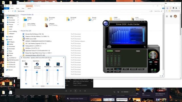182x102 pixels.
Task: Select OneDrive in navigation pane
Action: (11, 37)
